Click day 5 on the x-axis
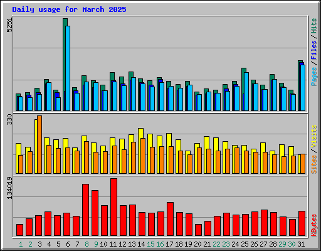 (58, 244)
